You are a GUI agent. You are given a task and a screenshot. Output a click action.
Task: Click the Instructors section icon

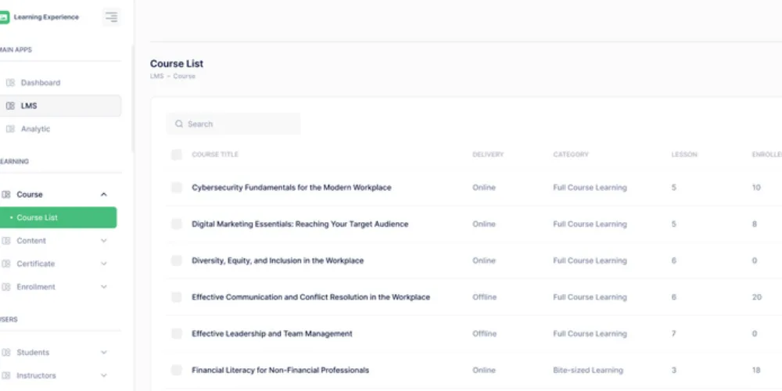pos(6,375)
